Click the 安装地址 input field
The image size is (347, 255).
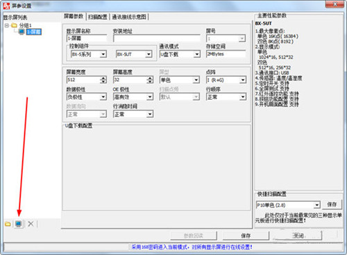click(157, 38)
